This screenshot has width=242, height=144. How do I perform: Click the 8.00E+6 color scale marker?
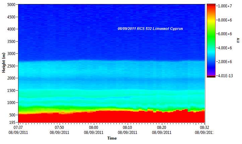pos(225,20)
